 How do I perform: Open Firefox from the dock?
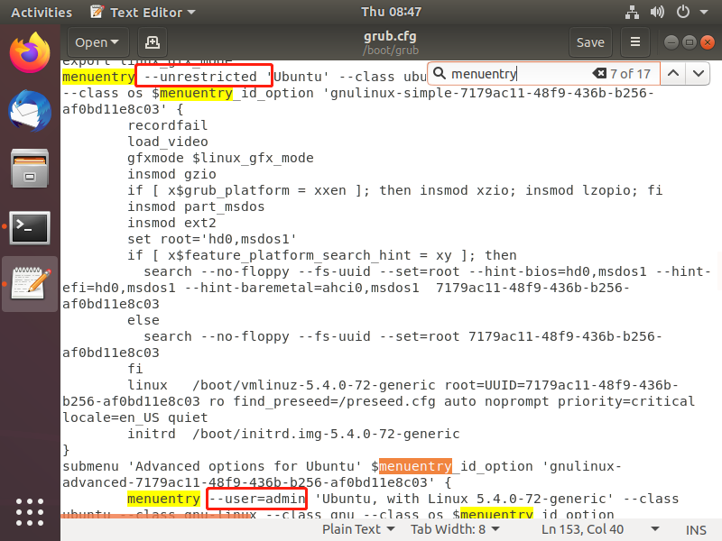point(30,52)
